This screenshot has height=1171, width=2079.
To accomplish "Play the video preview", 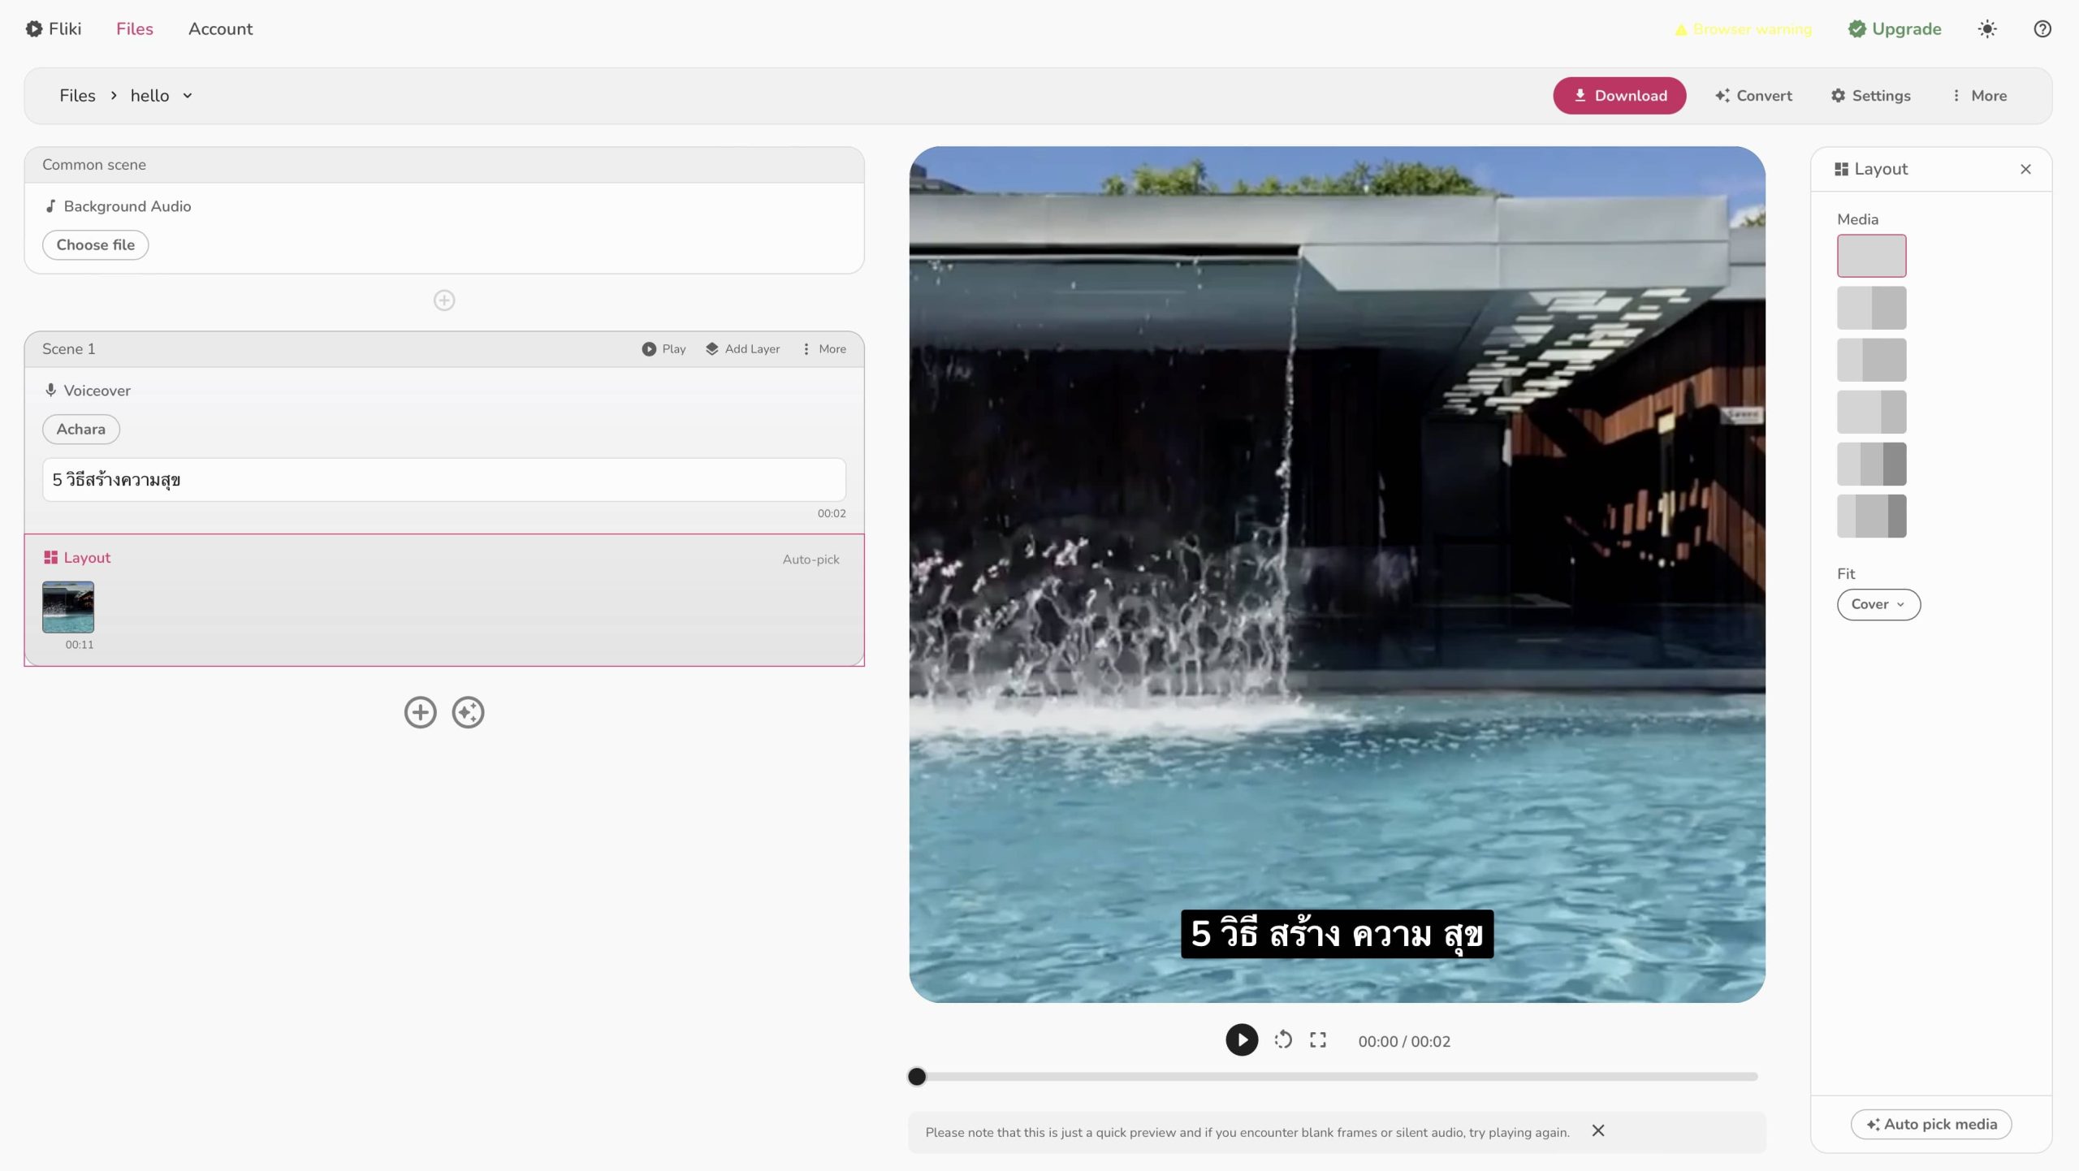I will 1241,1039.
